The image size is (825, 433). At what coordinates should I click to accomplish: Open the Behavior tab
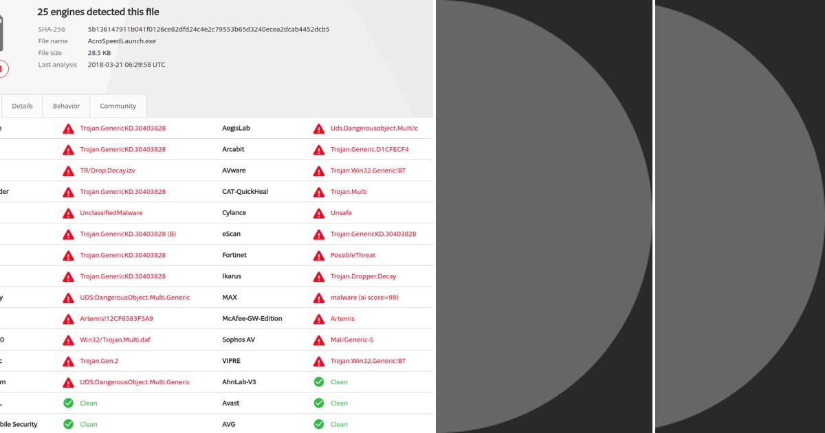click(66, 106)
